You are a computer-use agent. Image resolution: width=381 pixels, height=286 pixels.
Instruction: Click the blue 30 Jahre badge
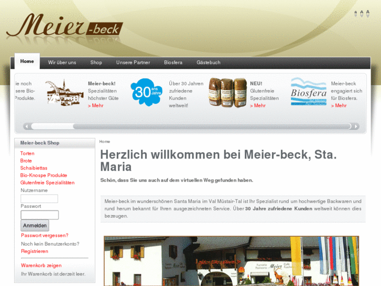point(147,92)
